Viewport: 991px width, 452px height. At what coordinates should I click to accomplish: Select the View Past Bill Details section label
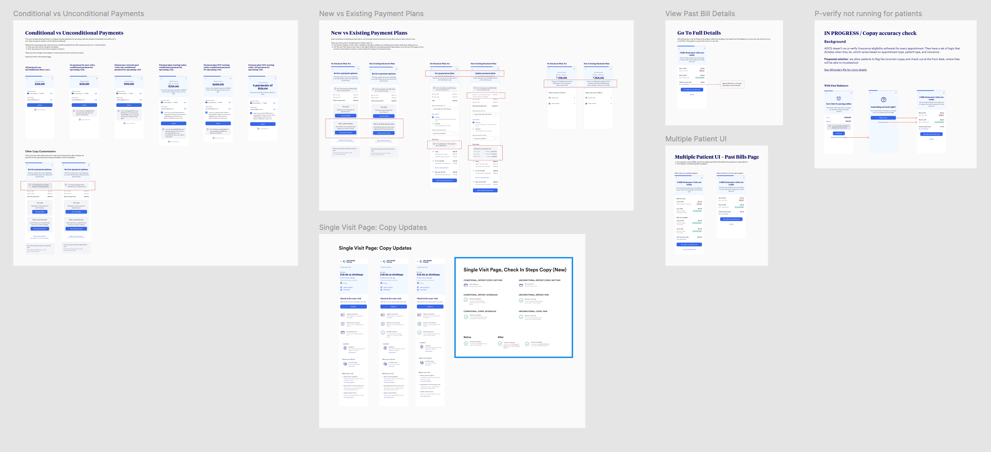[x=700, y=14]
